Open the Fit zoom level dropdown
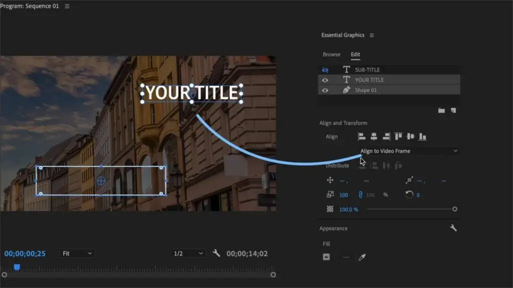The image size is (513, 288). pyautogui.click(x=77, y=253)
